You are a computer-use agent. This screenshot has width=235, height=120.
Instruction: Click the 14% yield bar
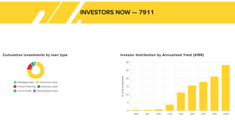203,96
